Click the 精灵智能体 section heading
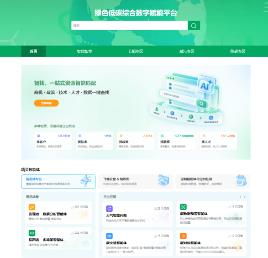This screenshot has height=258, width=268. 31,169
